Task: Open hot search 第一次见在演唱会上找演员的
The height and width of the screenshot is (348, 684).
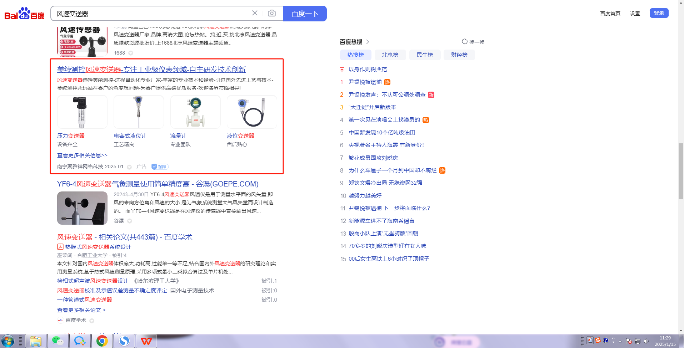Action: pos(384,120)
